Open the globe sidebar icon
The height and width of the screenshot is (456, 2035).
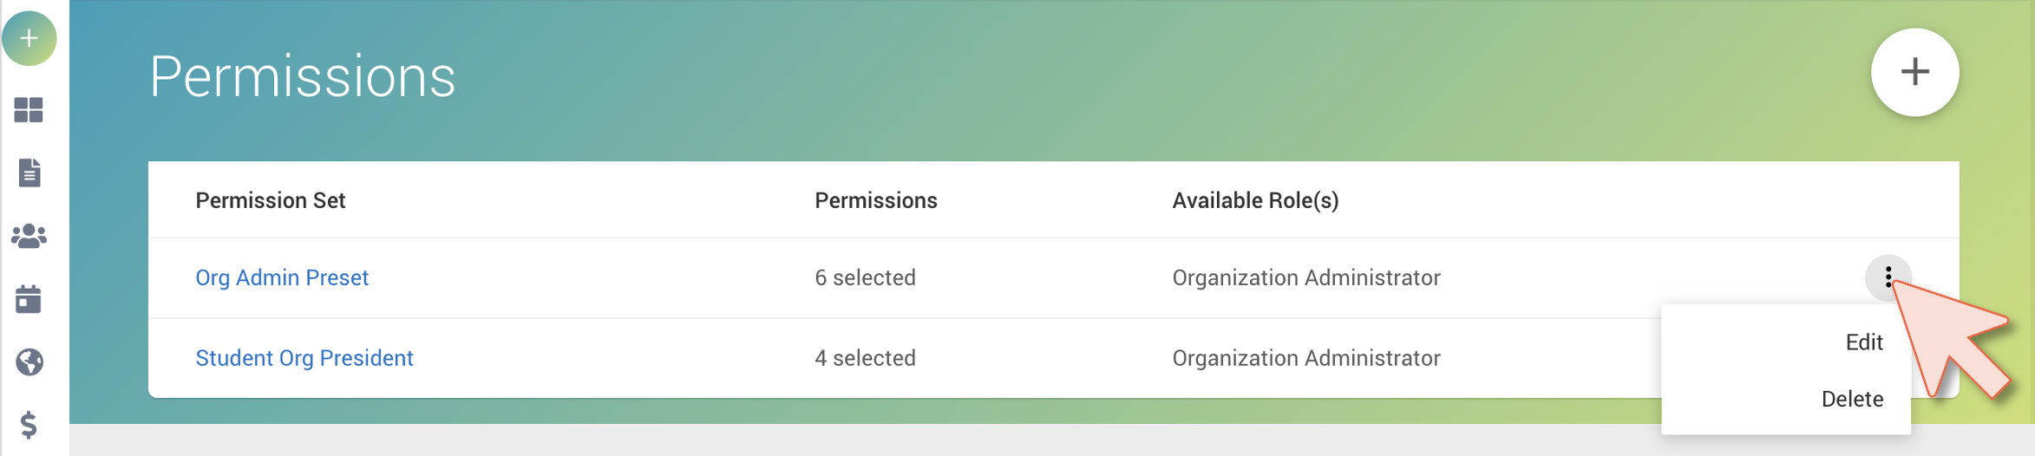[x=29, y=362]
